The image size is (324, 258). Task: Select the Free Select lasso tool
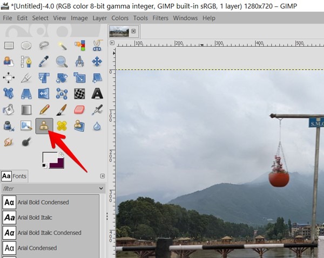point(44,45)
